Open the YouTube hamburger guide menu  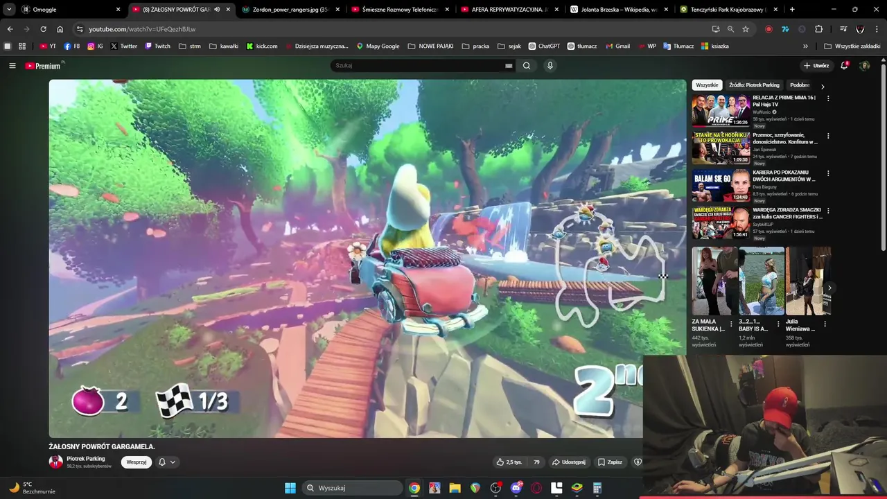point(12,66)
